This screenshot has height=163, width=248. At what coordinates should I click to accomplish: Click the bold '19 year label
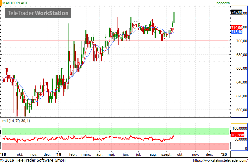pos(59,154)
